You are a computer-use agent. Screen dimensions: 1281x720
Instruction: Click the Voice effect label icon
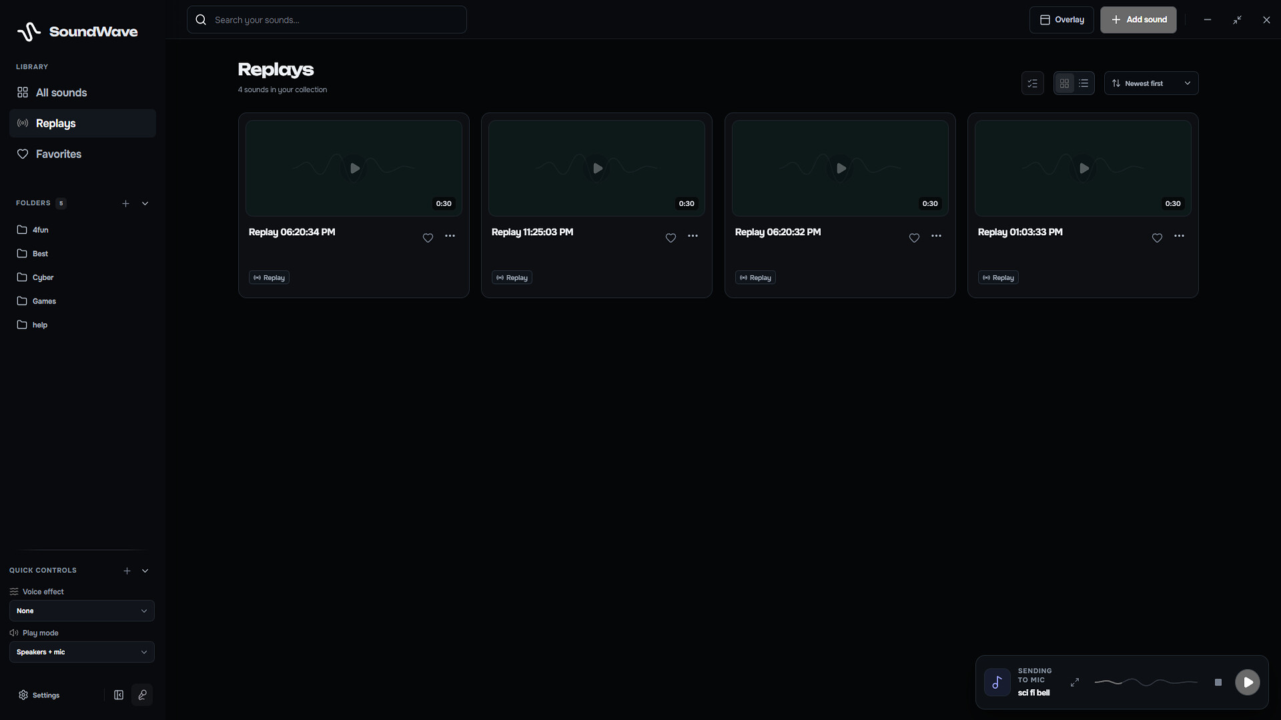[x=14, y=592]
